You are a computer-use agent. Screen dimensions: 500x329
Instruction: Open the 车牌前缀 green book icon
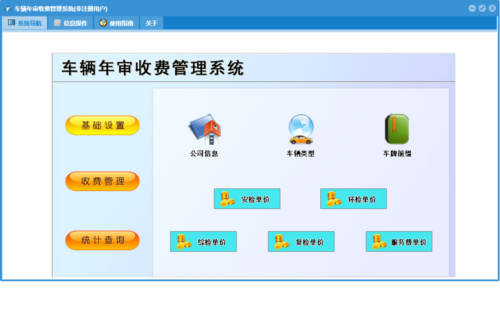click(397, 129)
